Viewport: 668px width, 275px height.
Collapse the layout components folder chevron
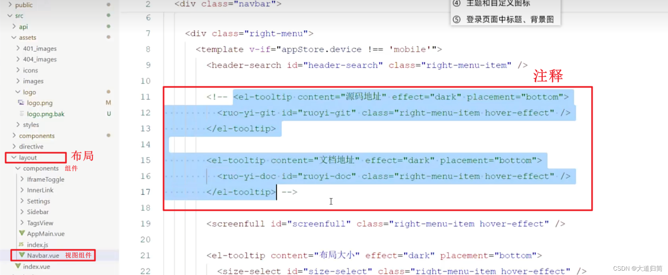tap(18, 168)
